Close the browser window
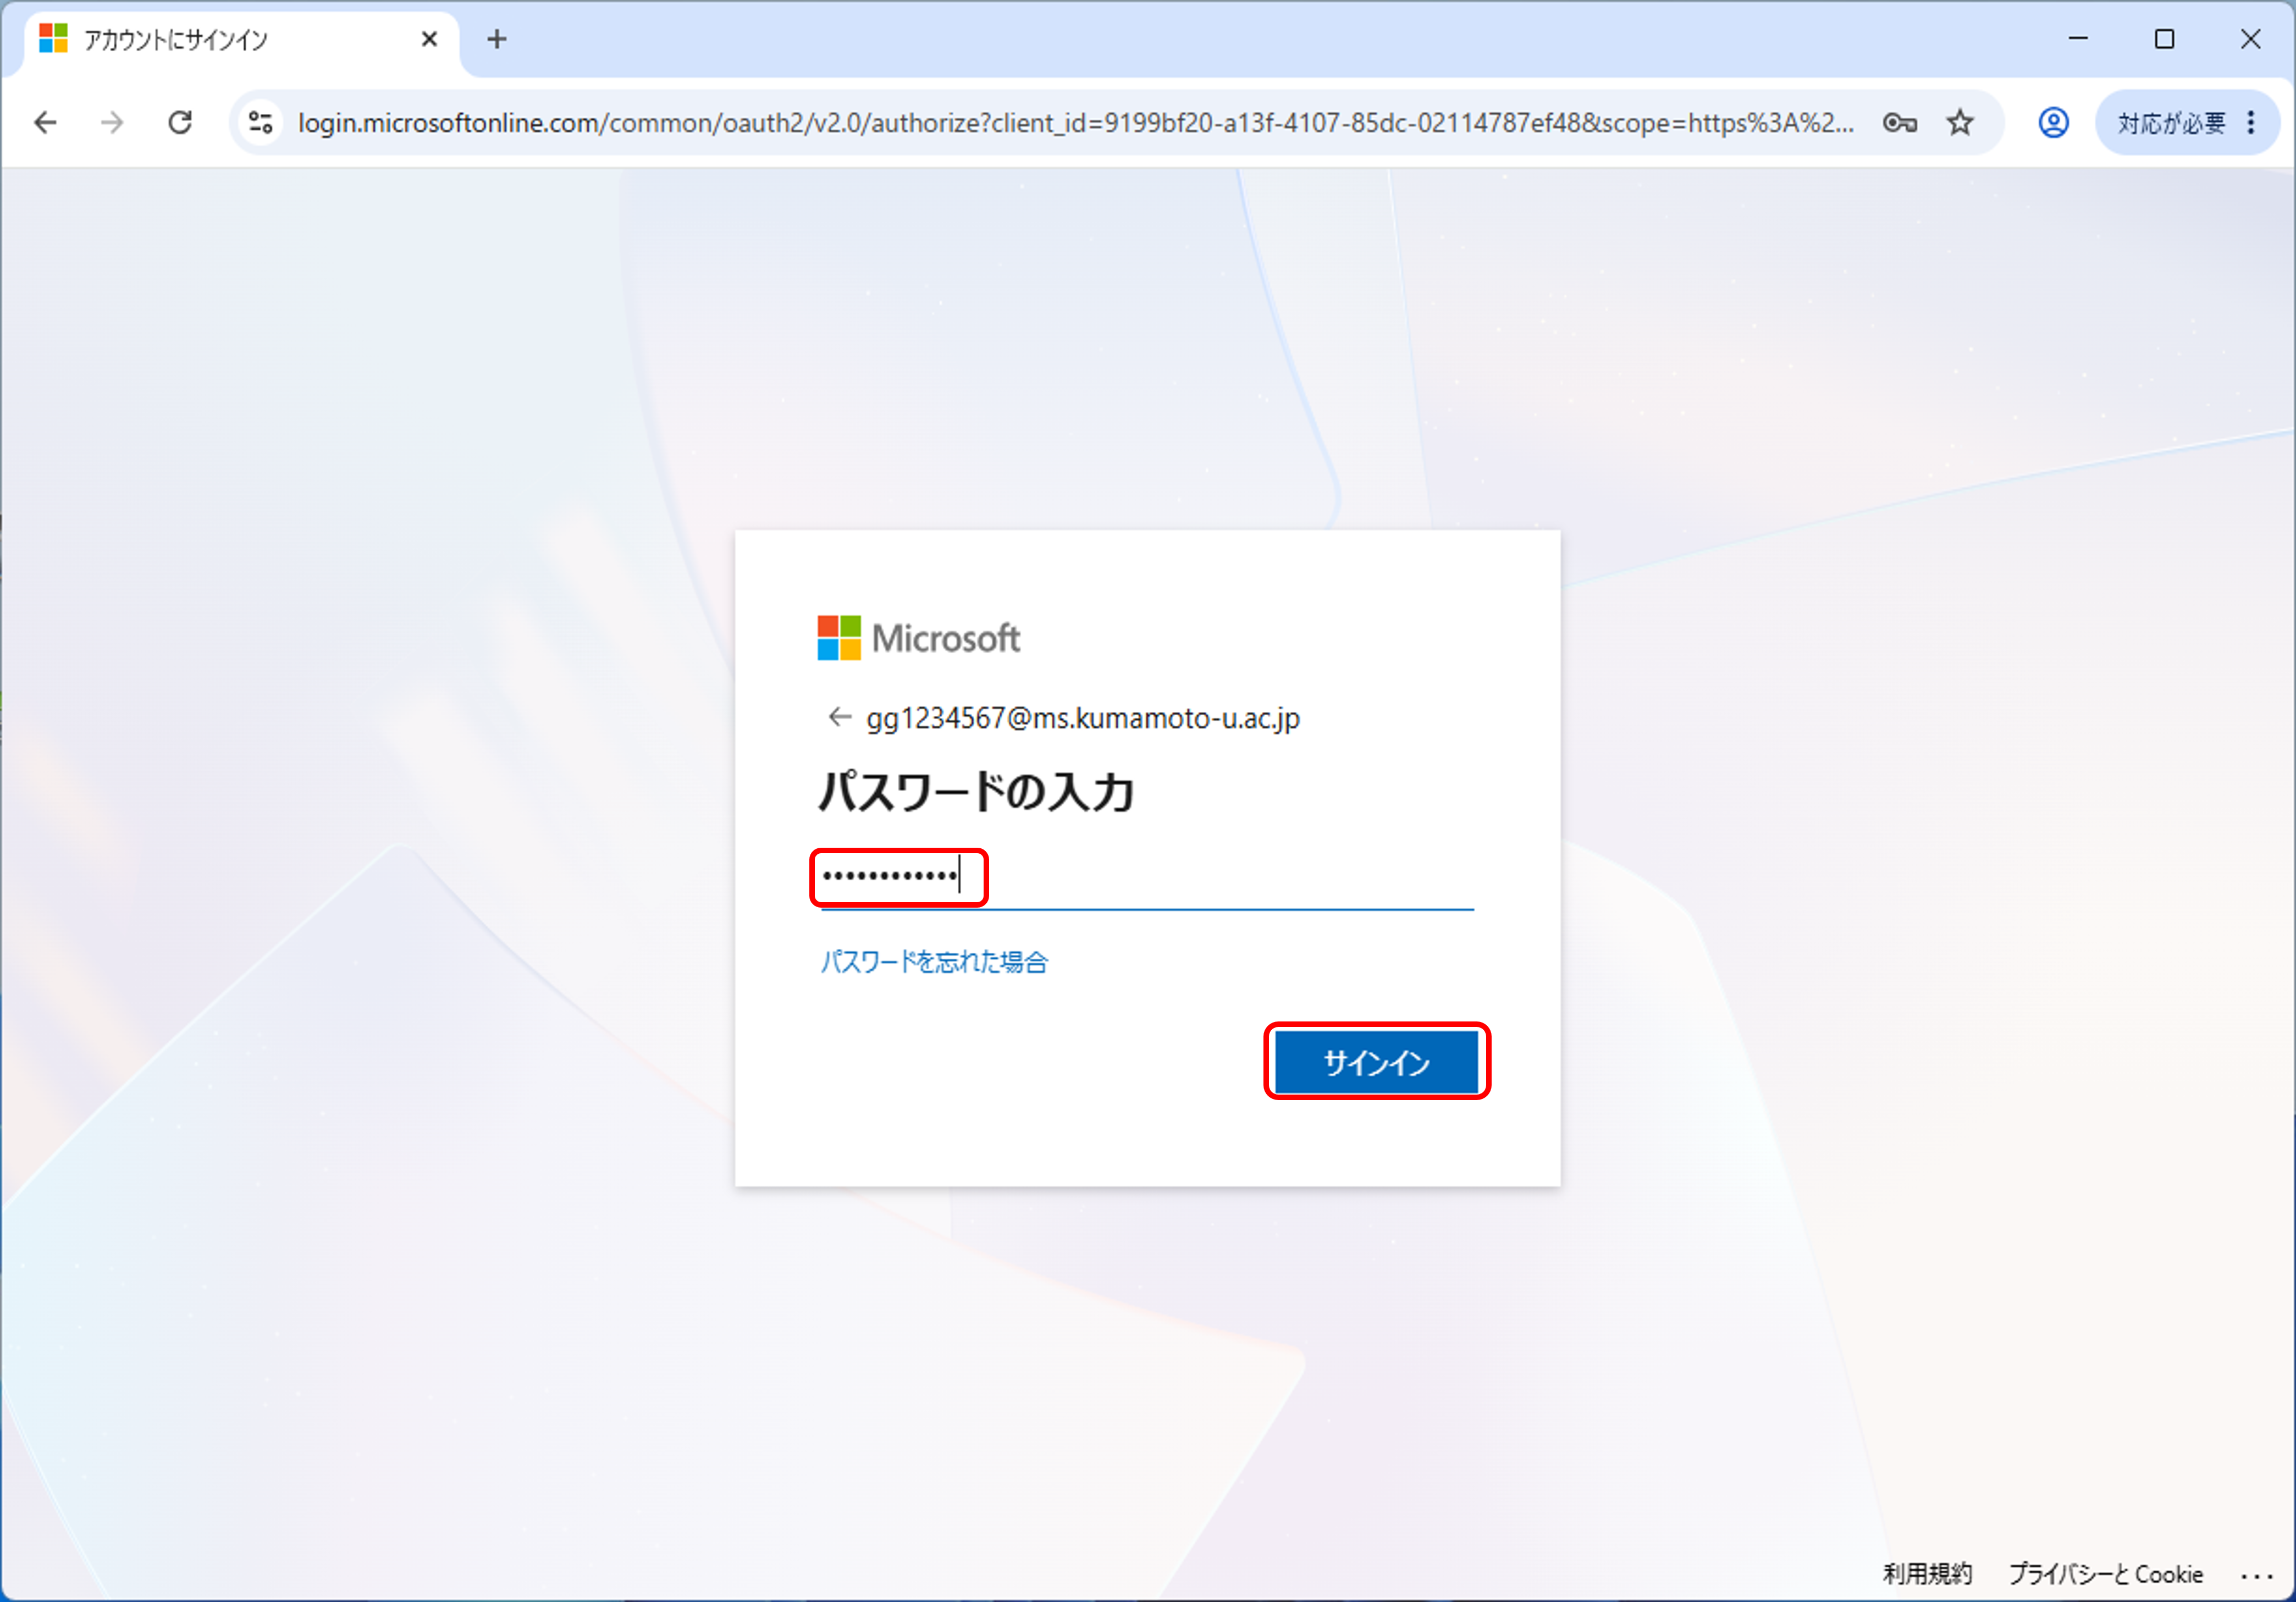This screenshot has width=2296, height=1602. tap(2250, 39)
